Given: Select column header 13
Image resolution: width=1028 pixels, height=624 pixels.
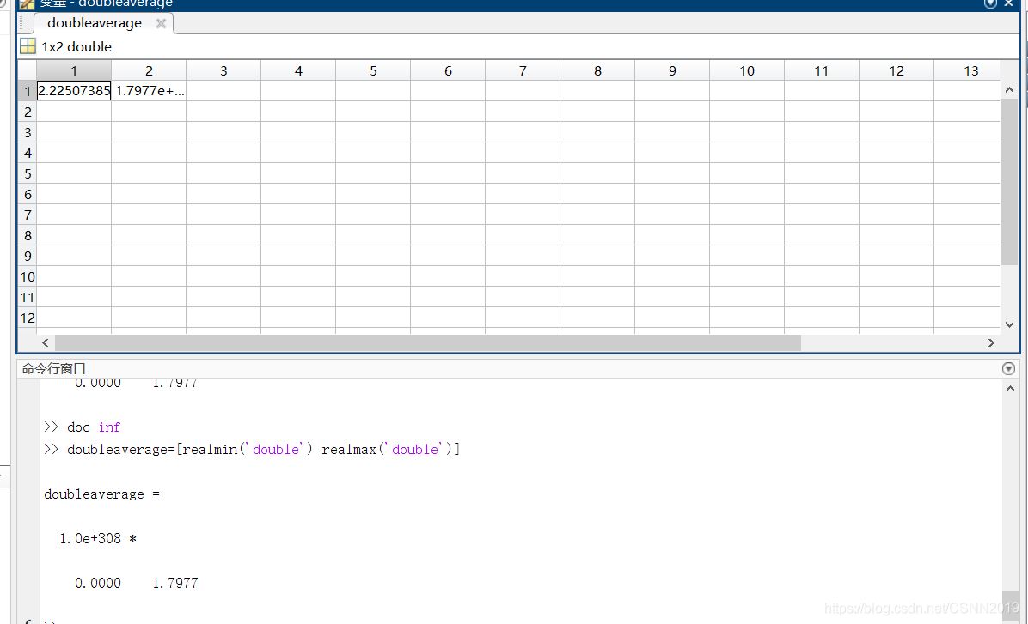Looking at the screenshot, I should coord(968,70).
